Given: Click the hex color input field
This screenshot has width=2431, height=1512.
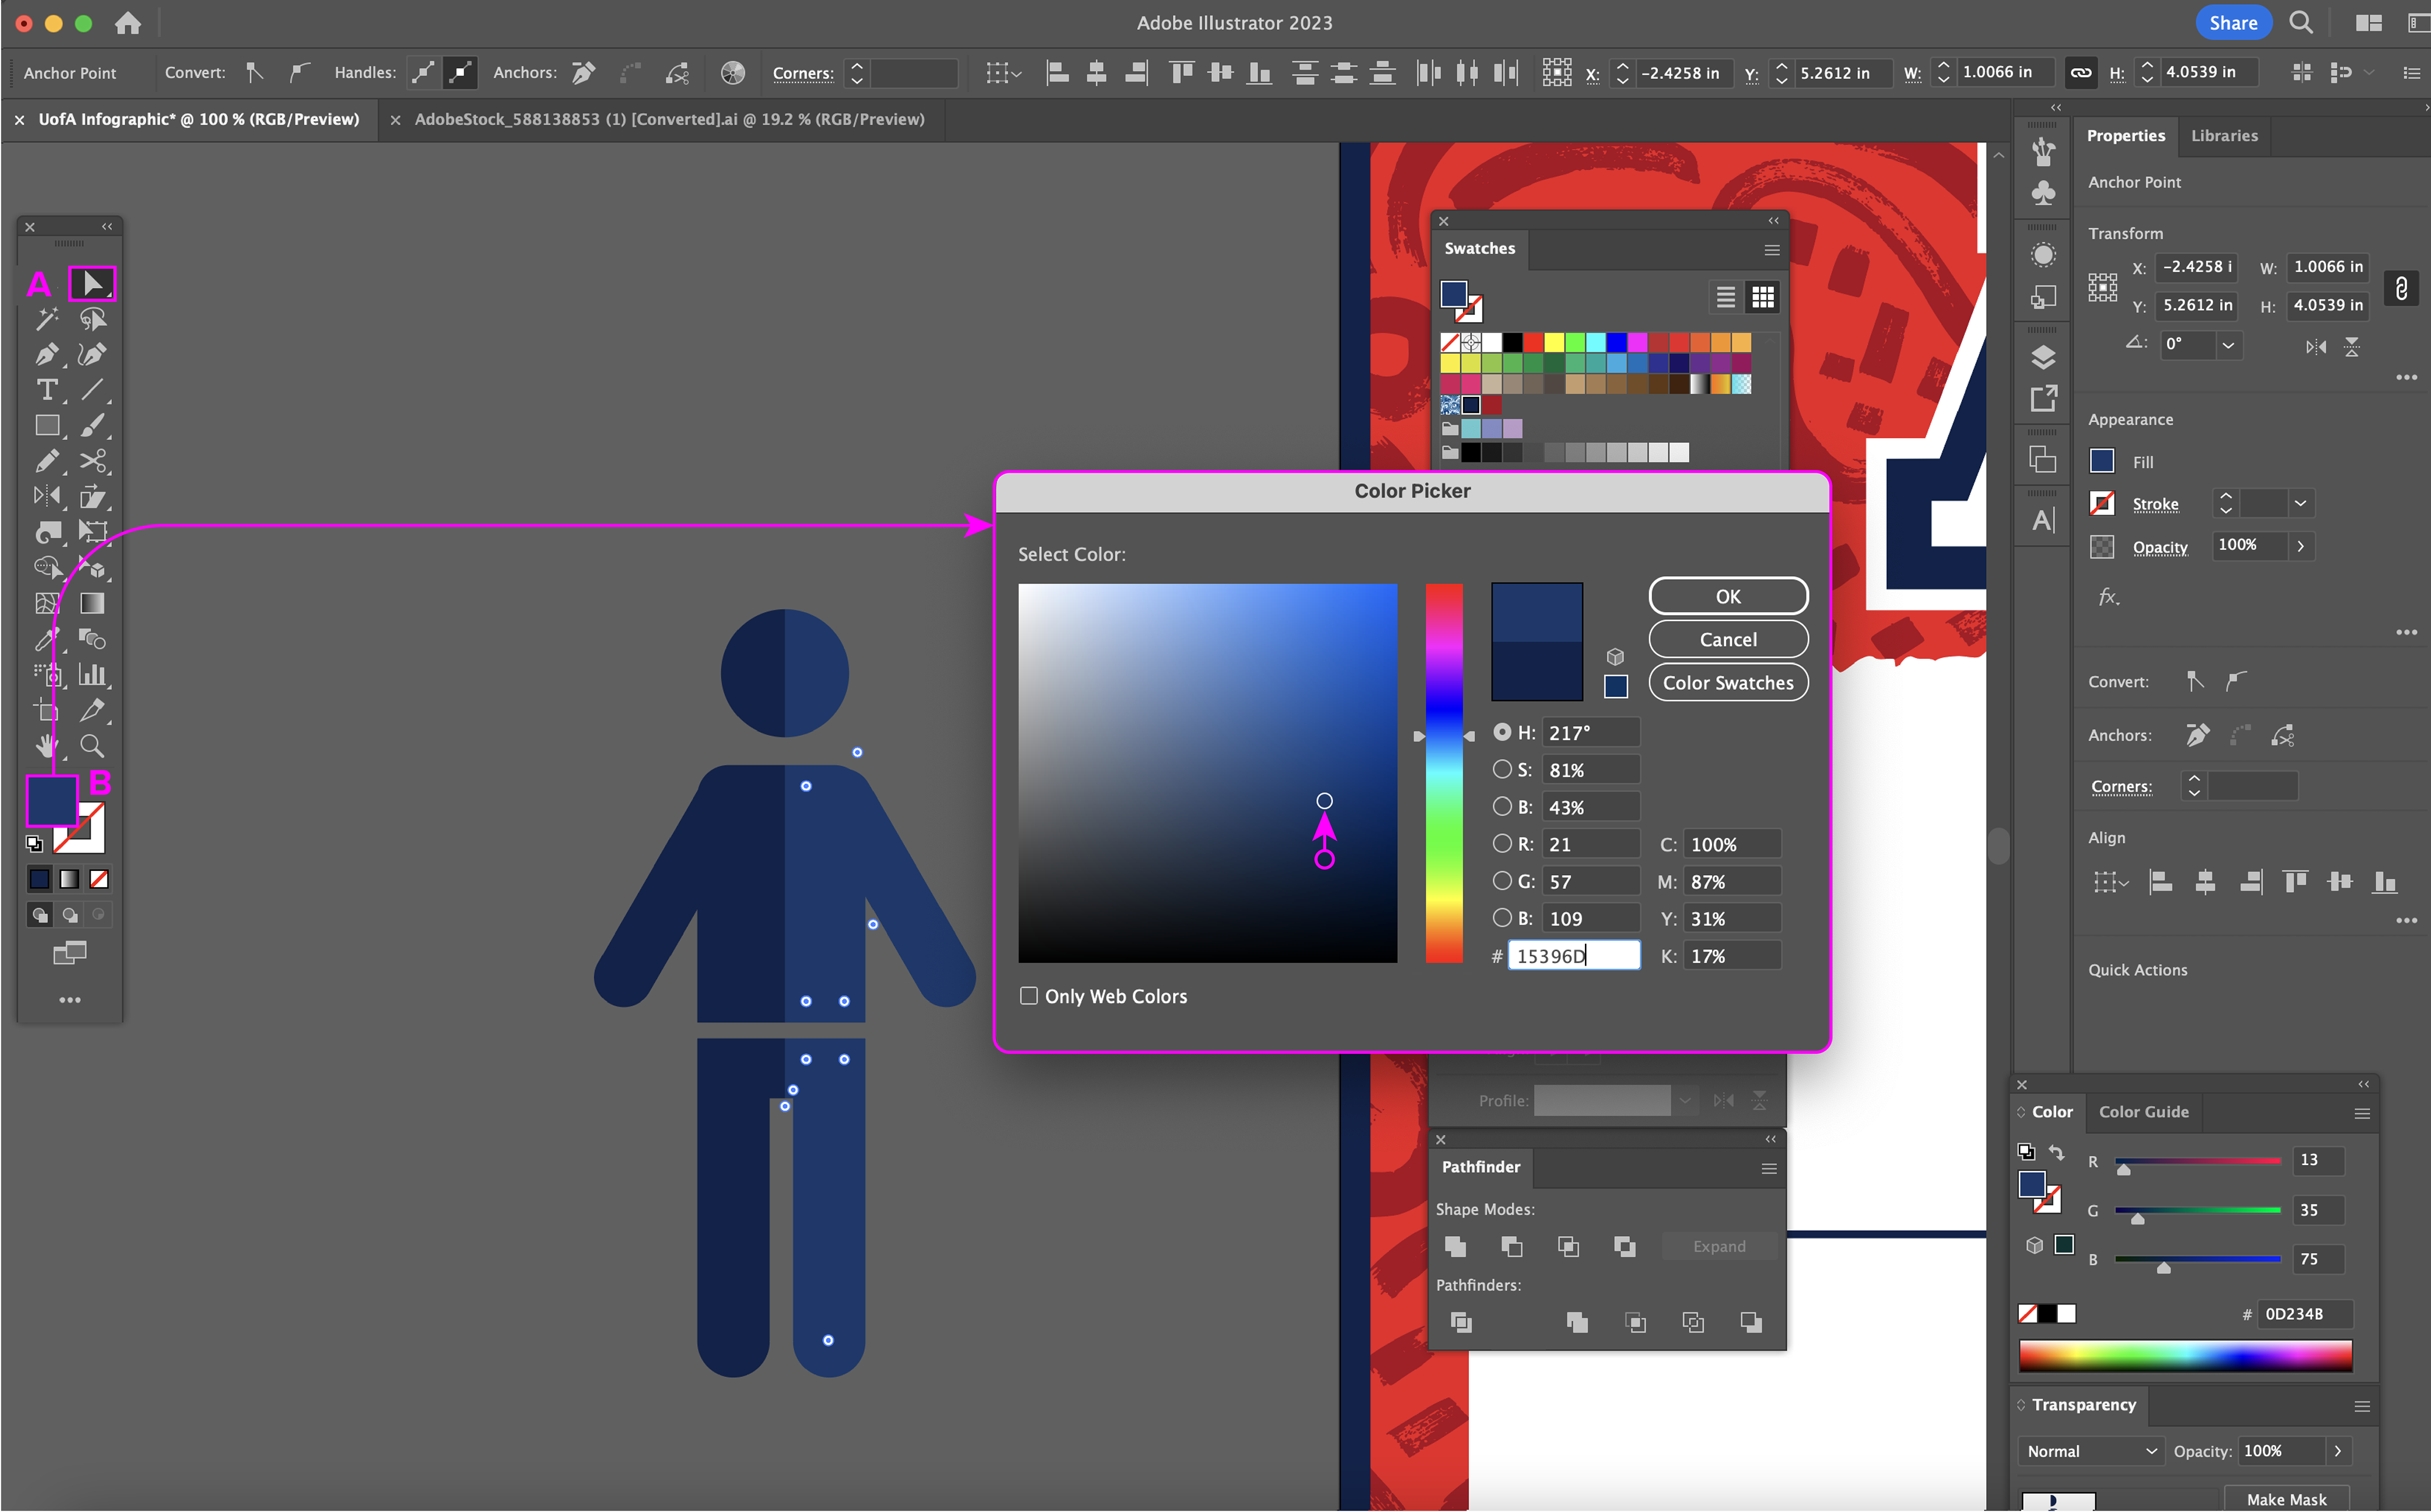Looking at the screenshot, I should click(1573, 956).
